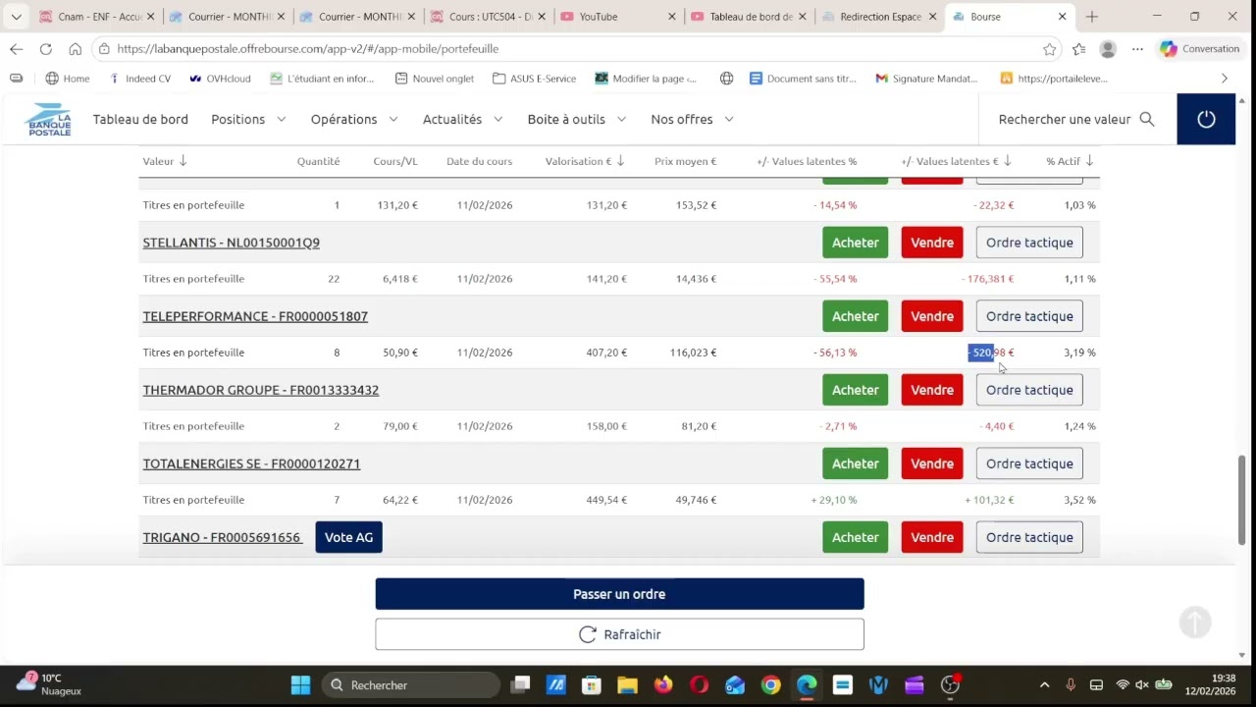Open File Explorer from taskbar
The image size is (1256, 707).
(627, 684)
